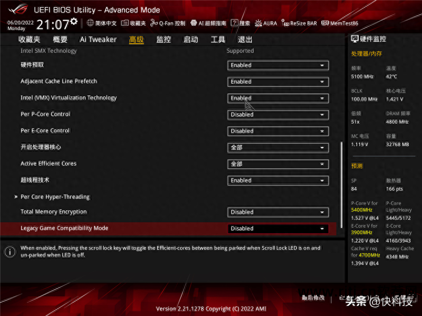The width and height of the screenshot is (422, 316).
Task: Click the 开启处理器核心 label
Action: click(x=41, y=147)
